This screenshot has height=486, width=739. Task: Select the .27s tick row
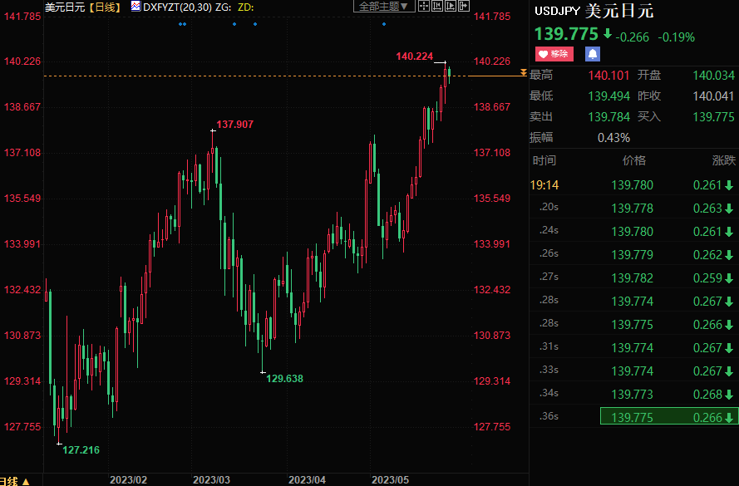[634, 277]
